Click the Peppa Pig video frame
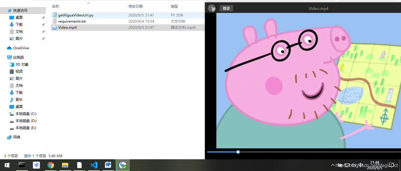The height and width of the screenshot is (171, 401). click(x=309, y=80)
